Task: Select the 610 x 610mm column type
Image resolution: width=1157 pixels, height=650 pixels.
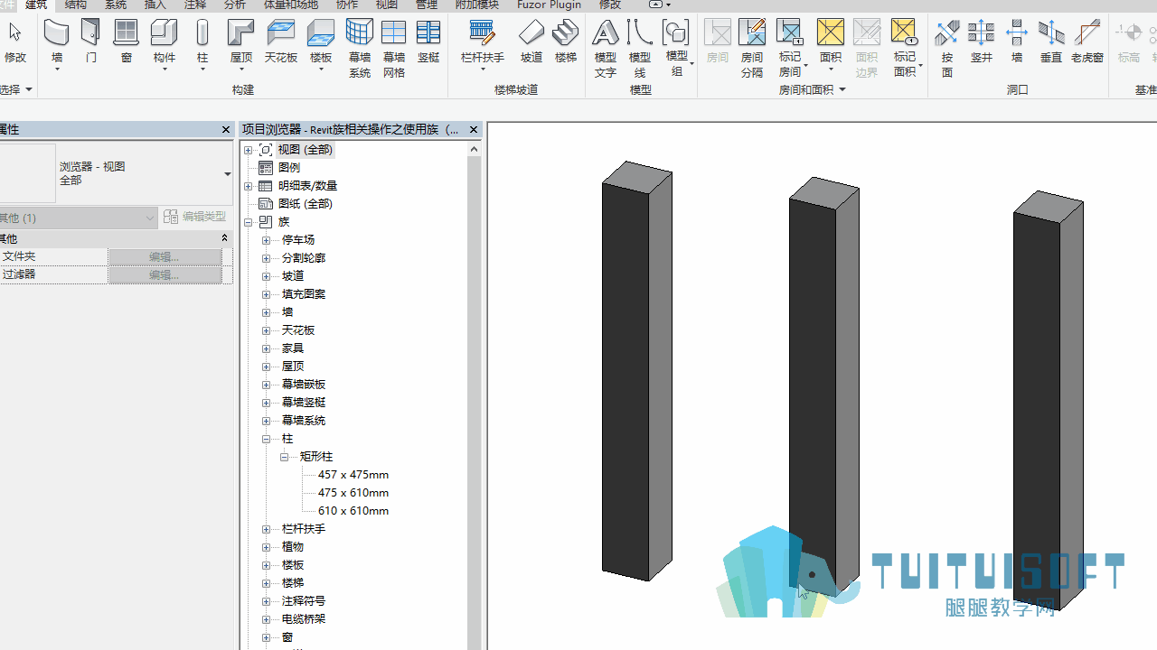Action: coord(353,511)
